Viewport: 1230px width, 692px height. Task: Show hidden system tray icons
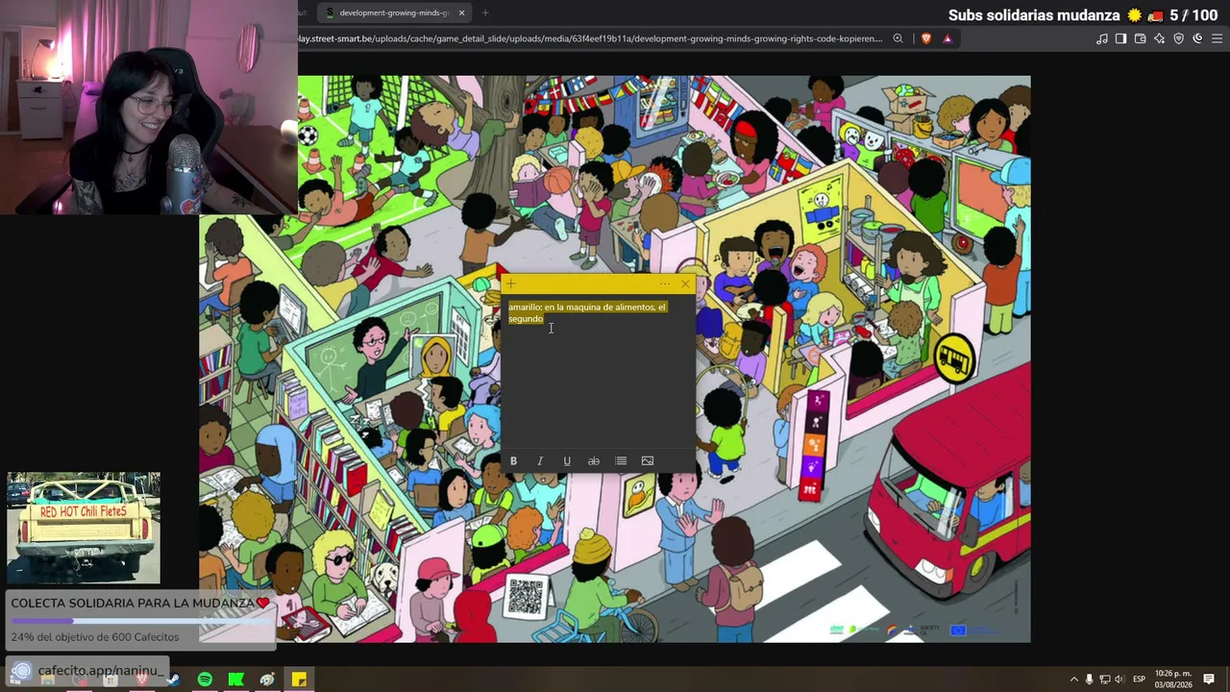click(1074, 680)
